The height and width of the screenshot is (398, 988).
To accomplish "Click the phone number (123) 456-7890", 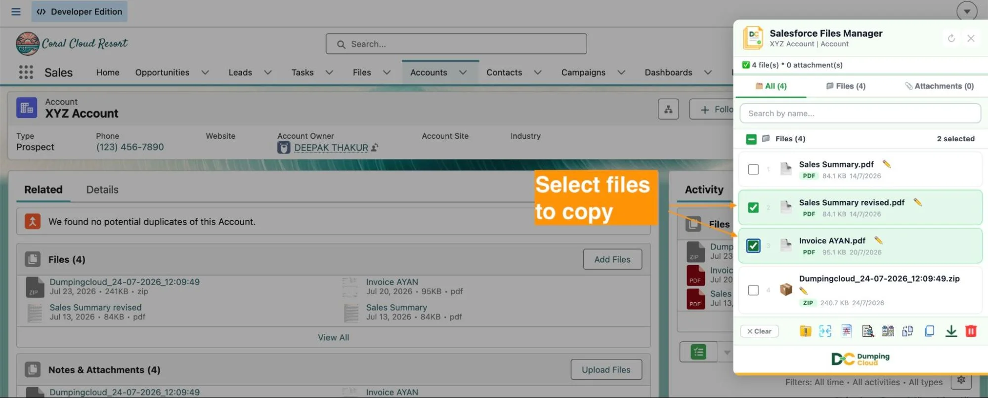I will pyautogui.click(x=130, y=147).
